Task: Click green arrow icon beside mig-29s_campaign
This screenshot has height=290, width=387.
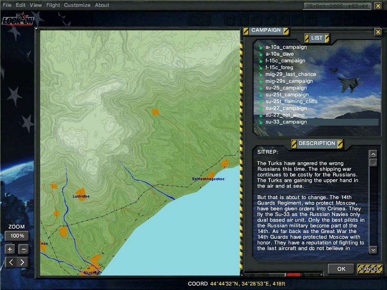Action: (x=260, y=81)
